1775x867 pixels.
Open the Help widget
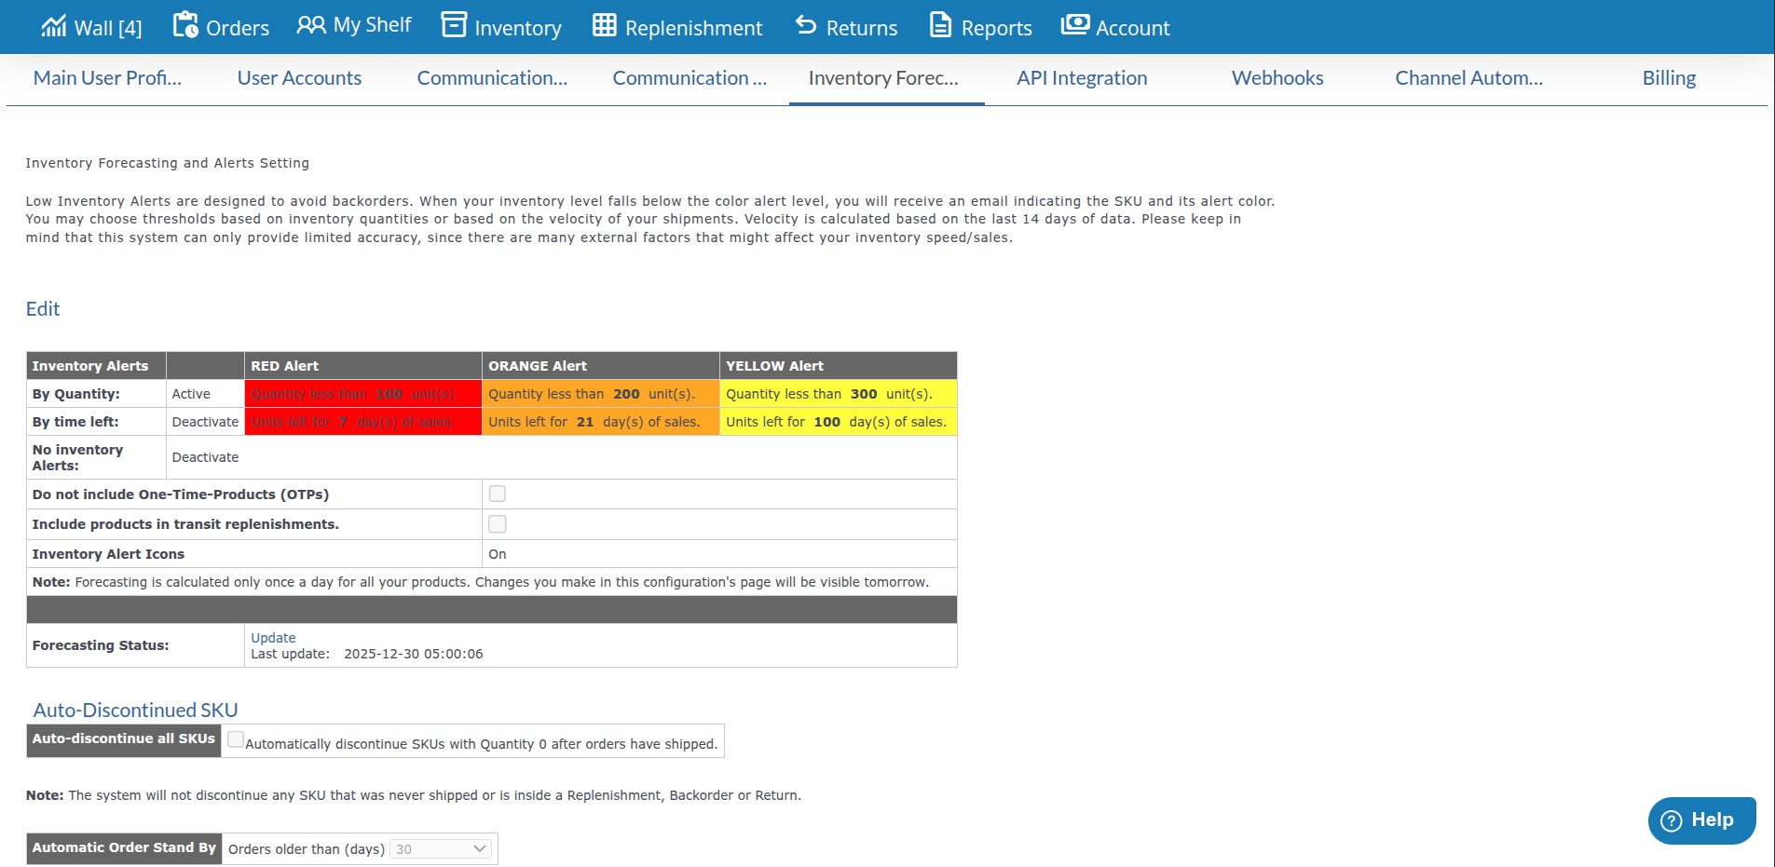1701,820
